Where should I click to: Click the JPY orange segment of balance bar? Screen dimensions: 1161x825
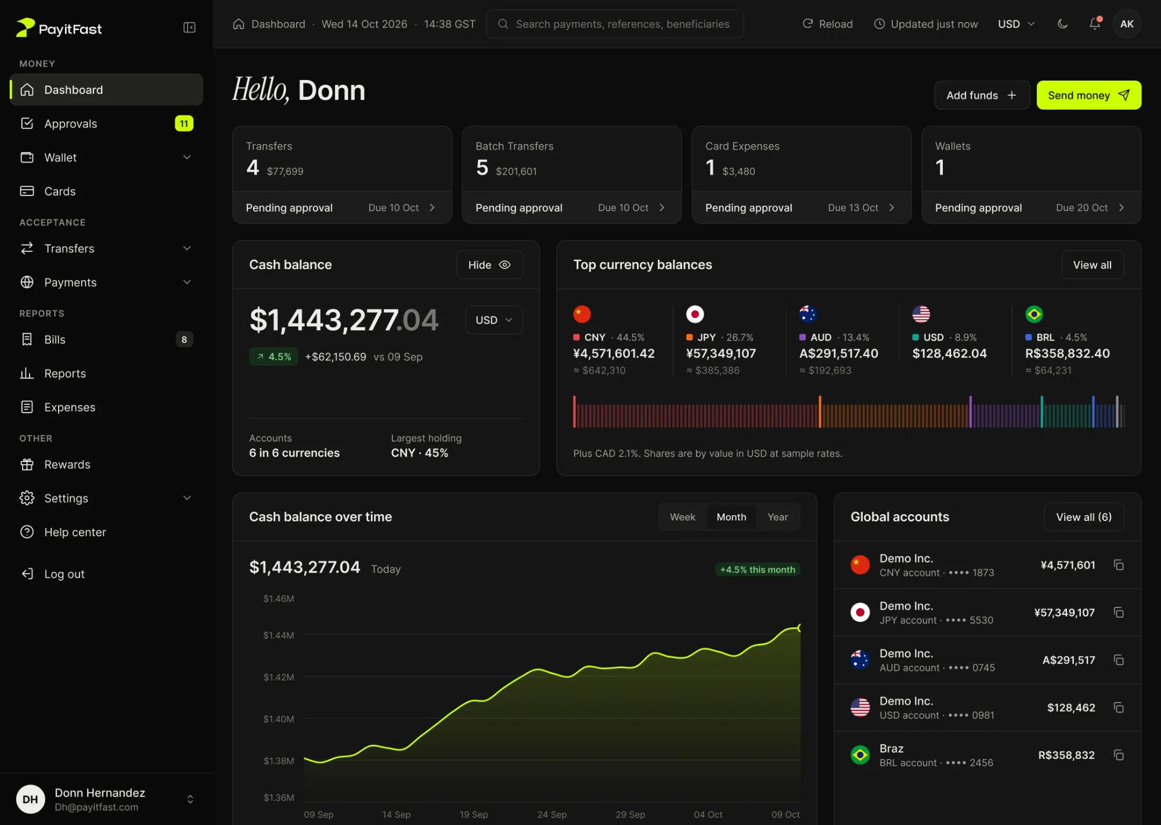click(894, 412)
